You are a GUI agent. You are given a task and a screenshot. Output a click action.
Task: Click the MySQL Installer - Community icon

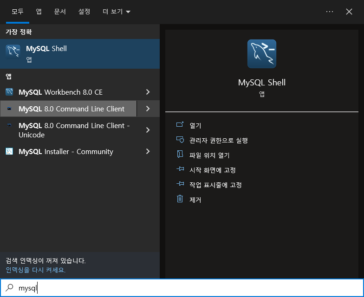9,151
